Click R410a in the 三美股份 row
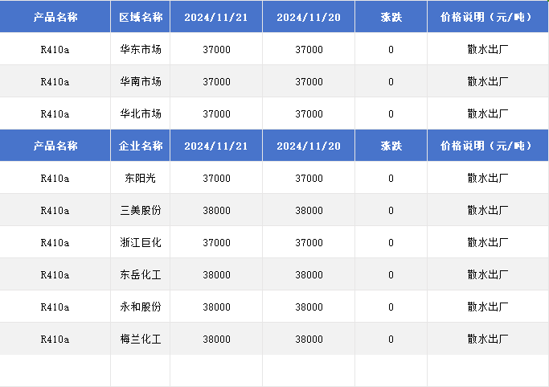The height and width of the screenshot is (387, 549). (55, 210)
